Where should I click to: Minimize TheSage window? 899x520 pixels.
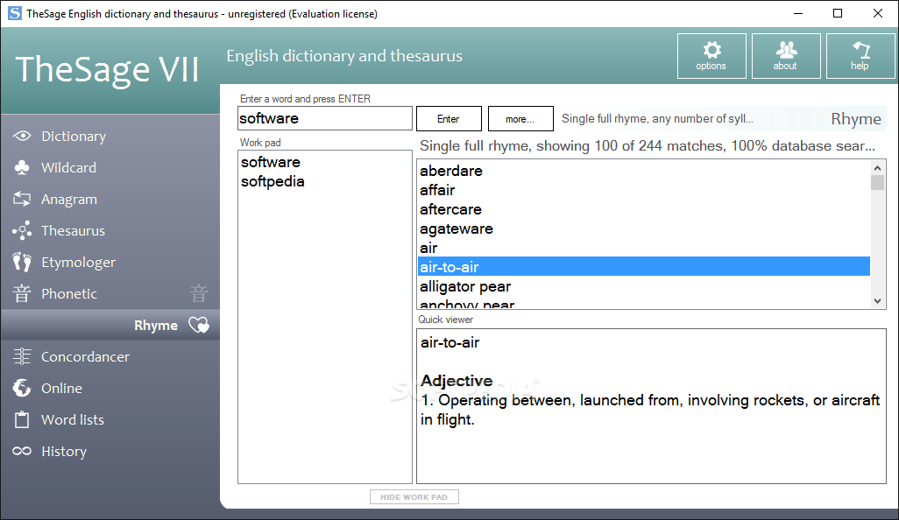click(x=798, y=13)
